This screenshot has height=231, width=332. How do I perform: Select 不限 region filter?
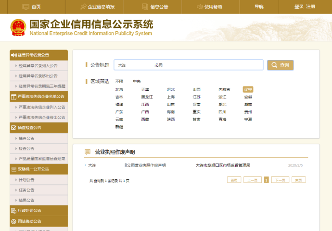pos(119,81)
